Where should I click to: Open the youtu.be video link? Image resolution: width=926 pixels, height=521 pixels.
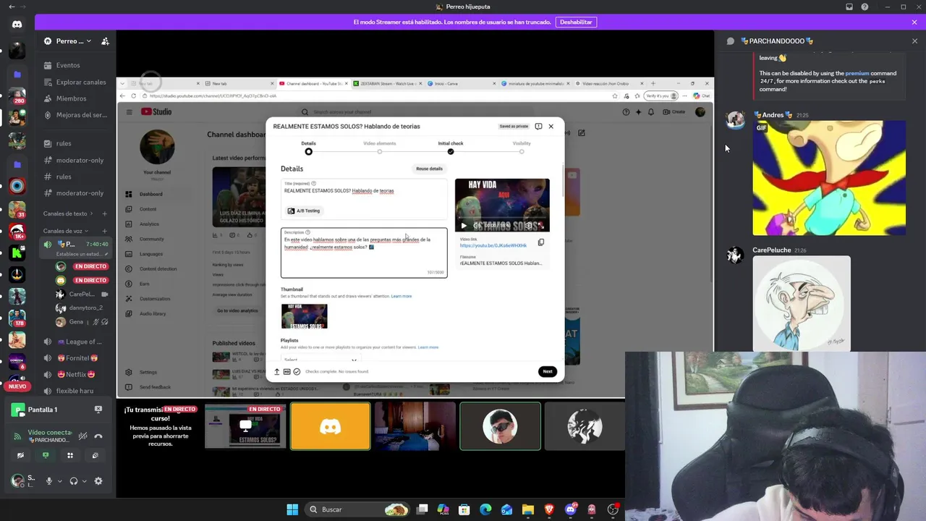click(493, 245)
